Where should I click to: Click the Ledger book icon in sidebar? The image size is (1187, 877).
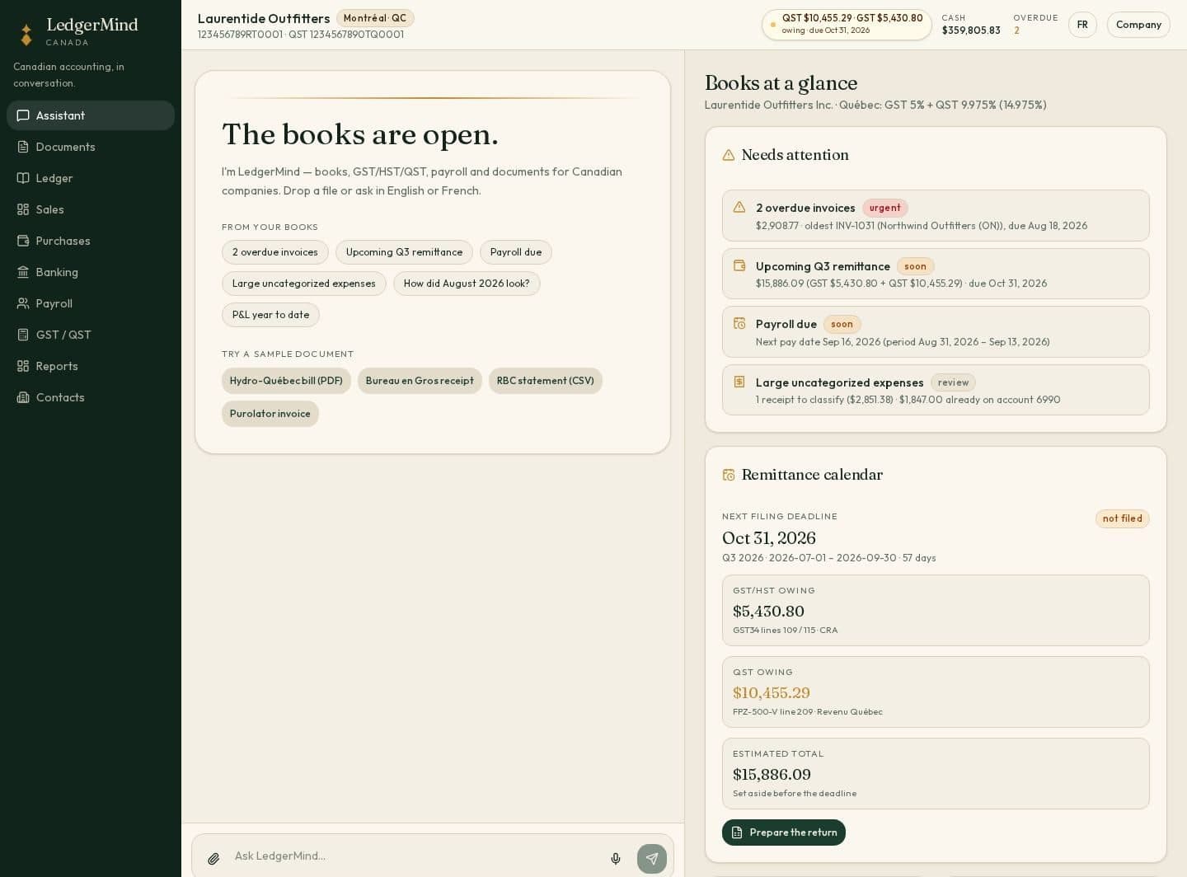[23, 178]
